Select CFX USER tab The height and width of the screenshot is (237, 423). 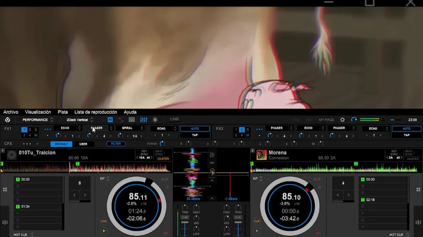tap(83, 144)
